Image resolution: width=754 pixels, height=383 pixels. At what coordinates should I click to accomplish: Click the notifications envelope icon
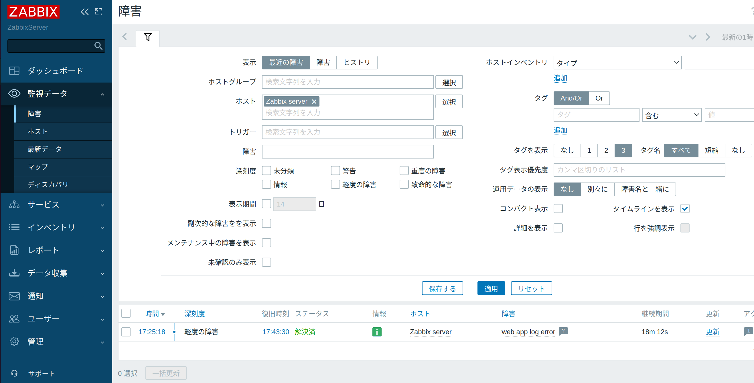coord(14,296)
